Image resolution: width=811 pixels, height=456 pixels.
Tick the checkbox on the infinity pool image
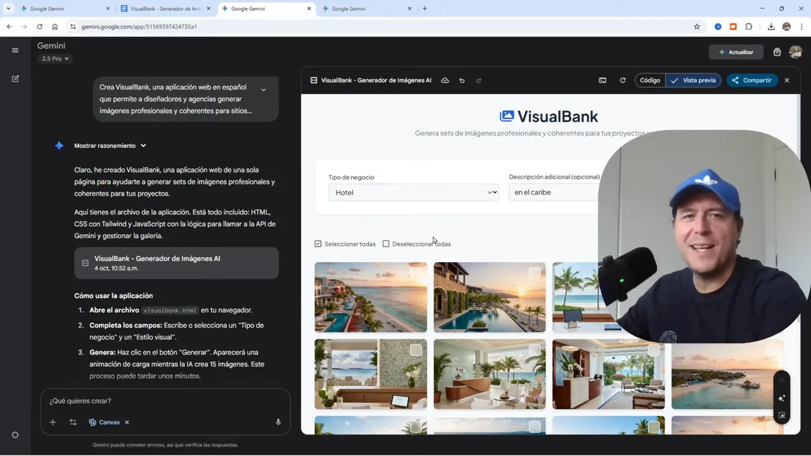535,273
